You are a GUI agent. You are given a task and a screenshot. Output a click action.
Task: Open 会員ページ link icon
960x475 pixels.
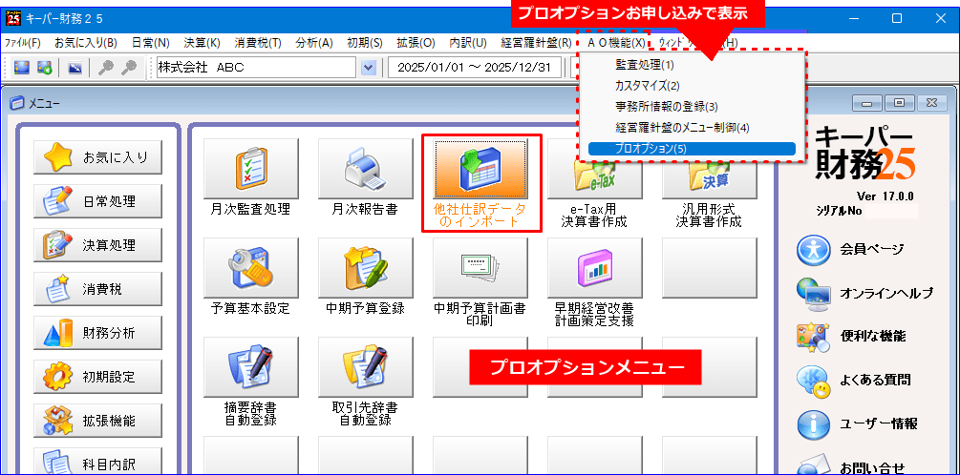click(813, 250)
